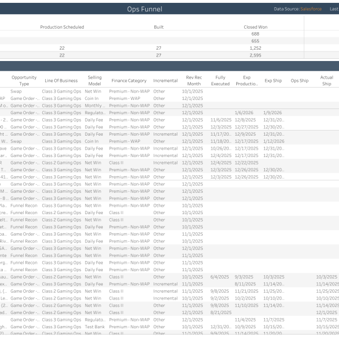Click the 6/4/2025 Fully Executed date cell
The width and height of the screenshot is (339, 339).
click(x=219, y=277)
